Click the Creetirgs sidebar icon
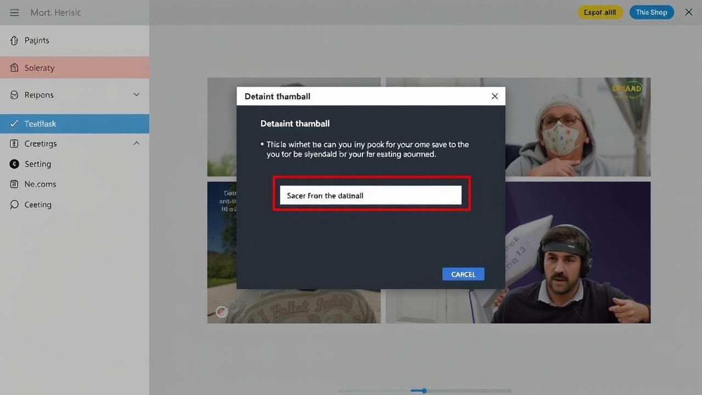This screenshot has height=395, width=702. coord(14,144)
